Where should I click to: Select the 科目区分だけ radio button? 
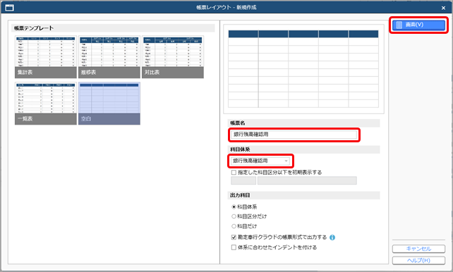click(x=234, y=216)
